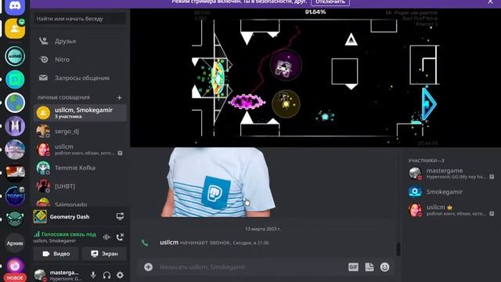Click the t-shirt image in chat
The width and height of the screenshot is (501, 282).
218,183
